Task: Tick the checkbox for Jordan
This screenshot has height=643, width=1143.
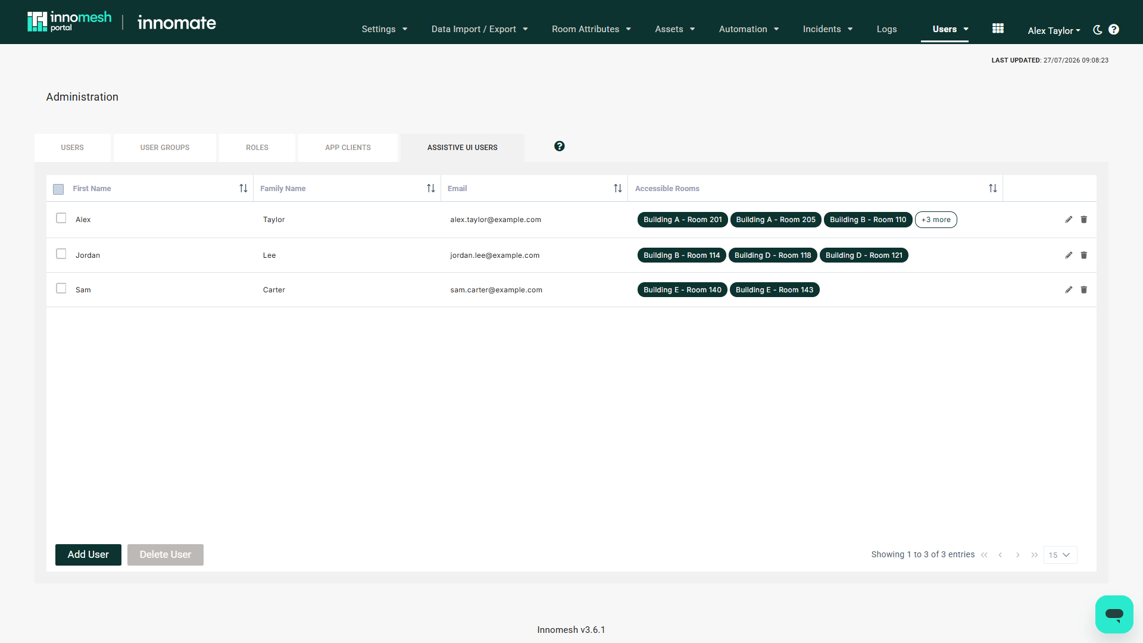Action: [x=61, y=254]
